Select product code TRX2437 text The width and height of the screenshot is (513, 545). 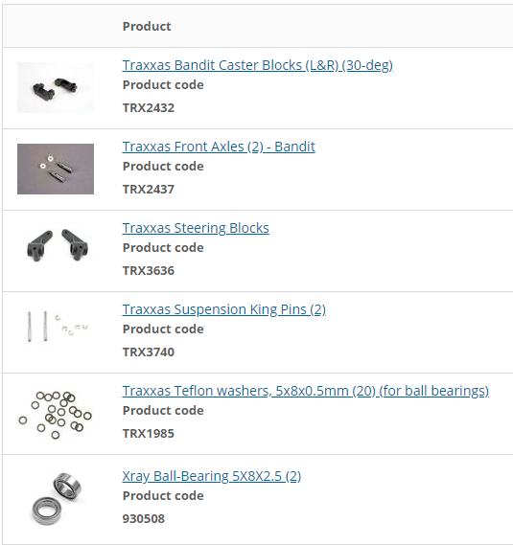[149, 189]
